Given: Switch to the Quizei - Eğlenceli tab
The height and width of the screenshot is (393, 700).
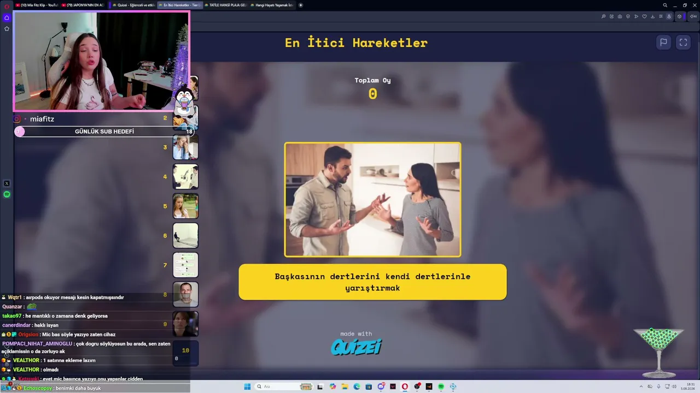Looking at the screenshot, I should click(133, 5).
